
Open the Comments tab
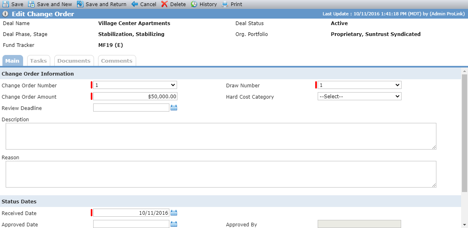pos(117,61)
